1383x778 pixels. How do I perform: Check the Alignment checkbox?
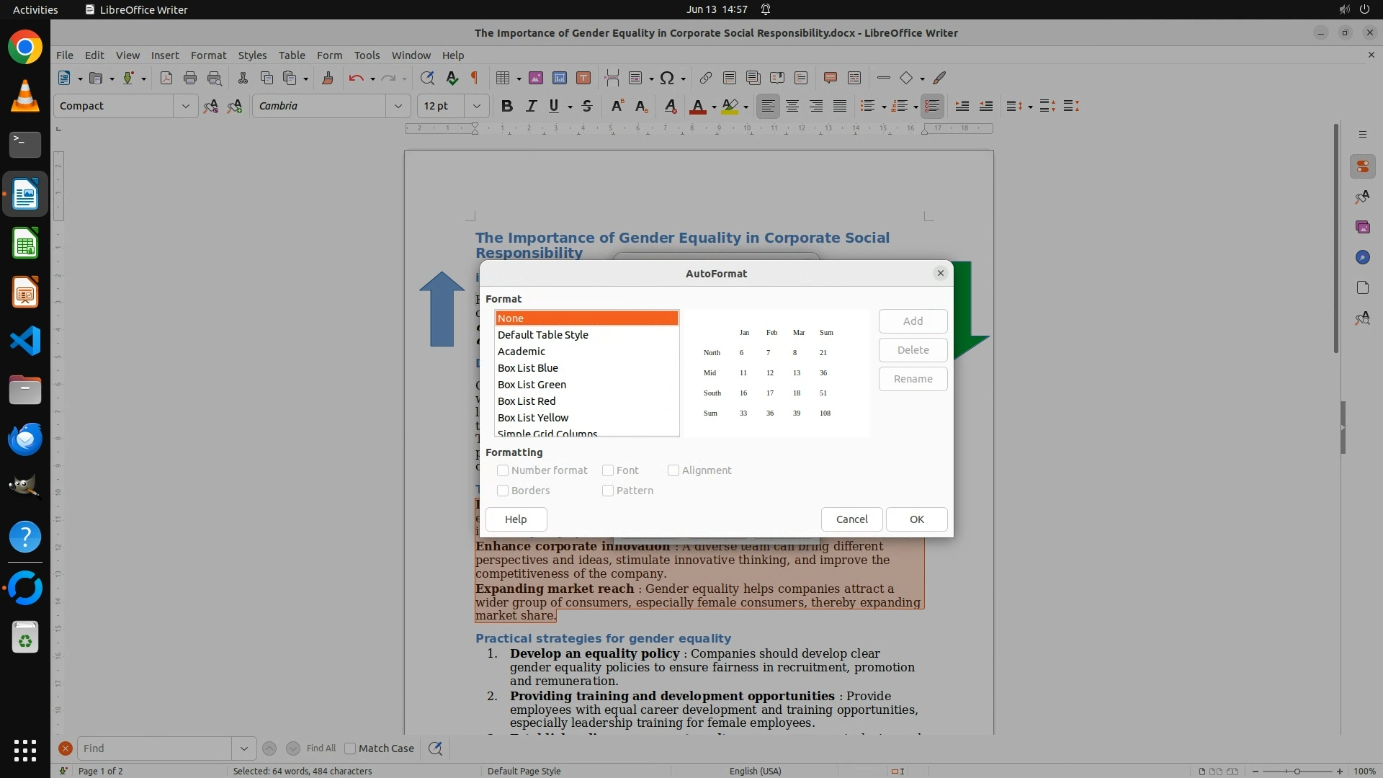(673, 470)
